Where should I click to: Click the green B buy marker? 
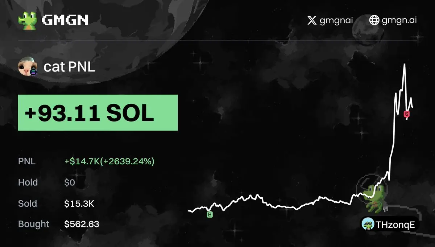pos(210,214)
